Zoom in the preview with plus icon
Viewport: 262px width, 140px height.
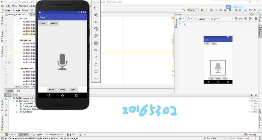point(245,19)
